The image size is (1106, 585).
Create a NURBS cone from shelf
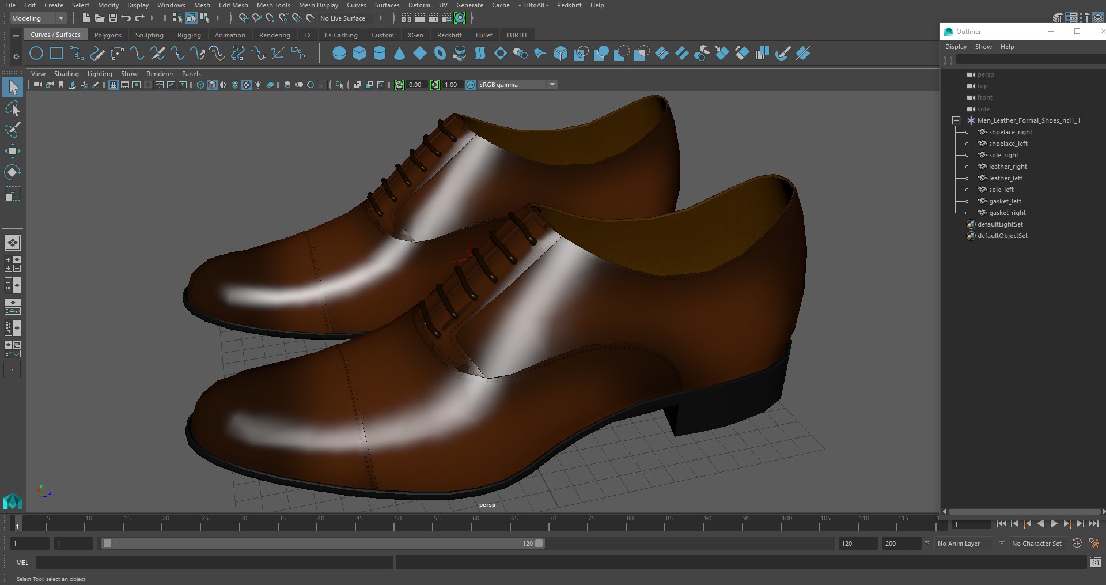pos(400,54)
